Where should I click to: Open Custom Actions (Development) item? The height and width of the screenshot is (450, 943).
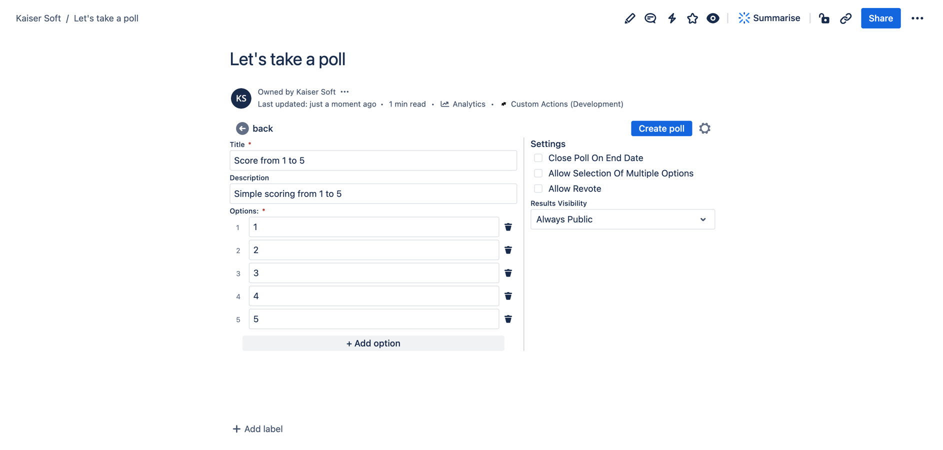(566, 104)
